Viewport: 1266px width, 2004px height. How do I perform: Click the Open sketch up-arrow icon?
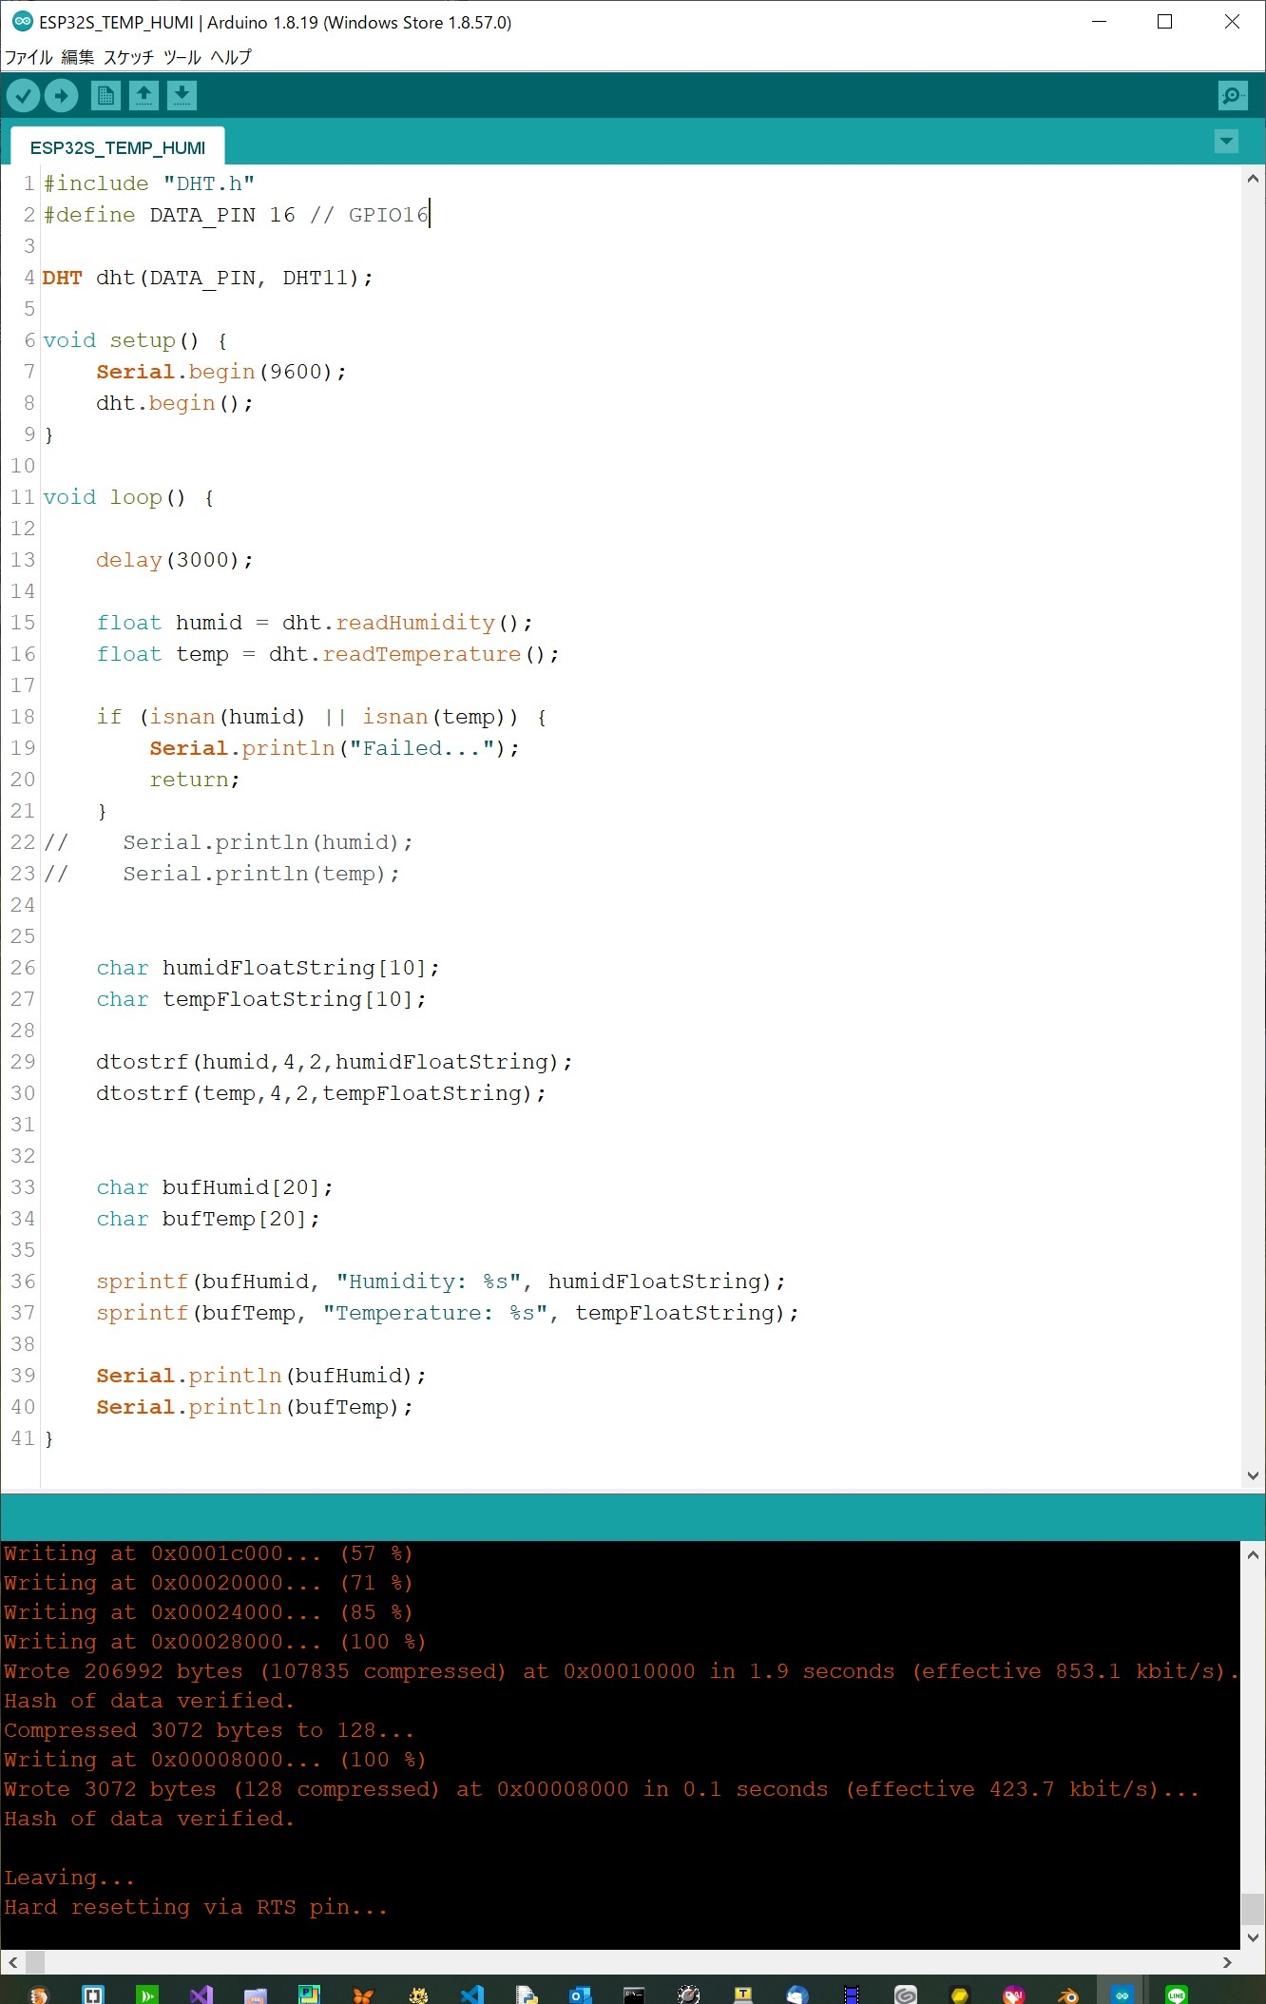[144, 95]
